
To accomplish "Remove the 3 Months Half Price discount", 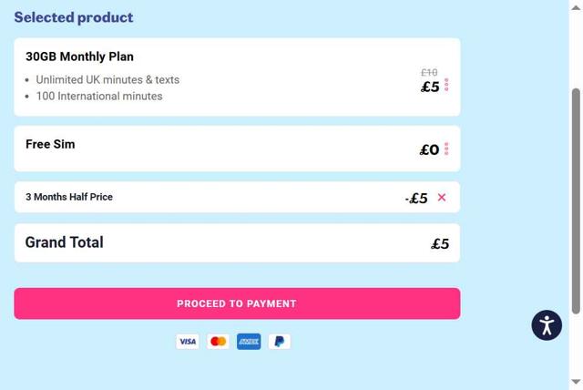I will pyautogui.click(x=442, y=197).
